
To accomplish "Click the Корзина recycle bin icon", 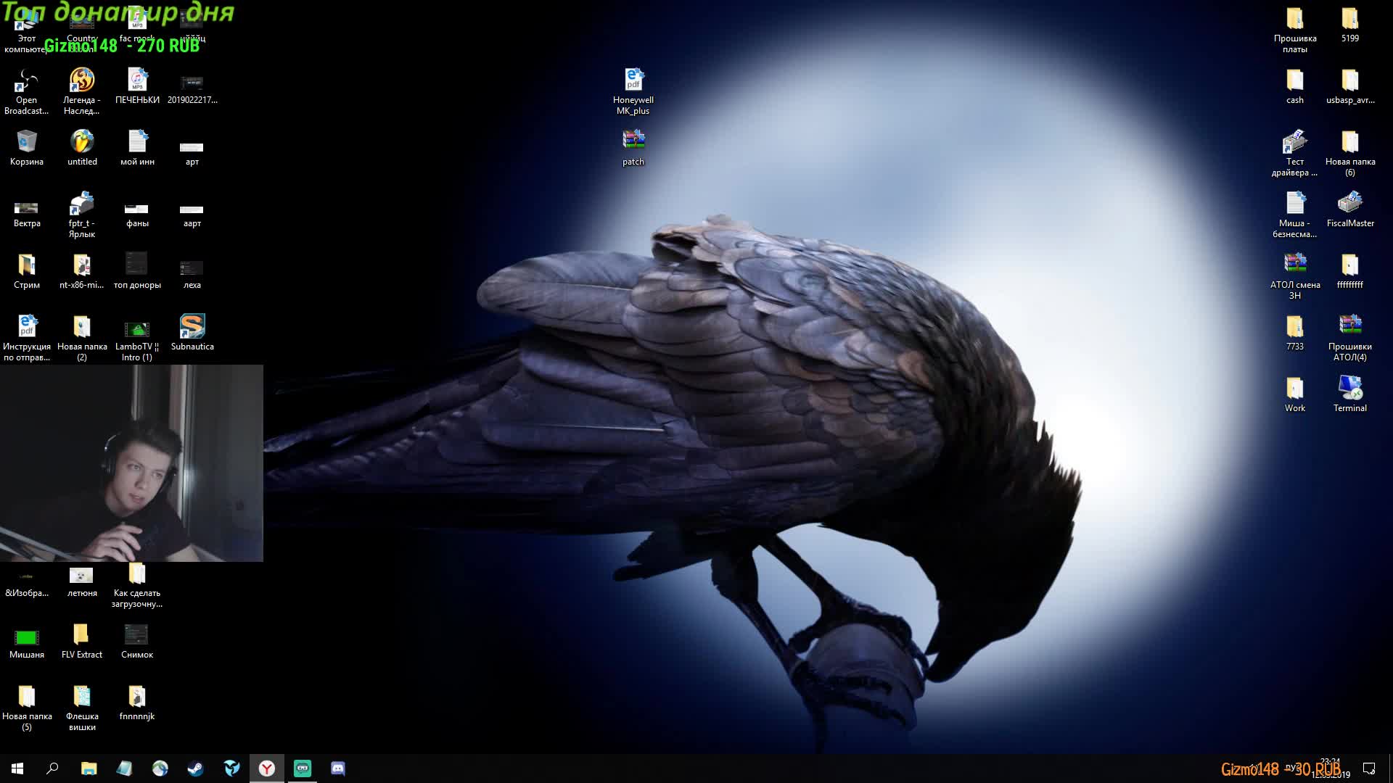I will [x=26, y=142].
